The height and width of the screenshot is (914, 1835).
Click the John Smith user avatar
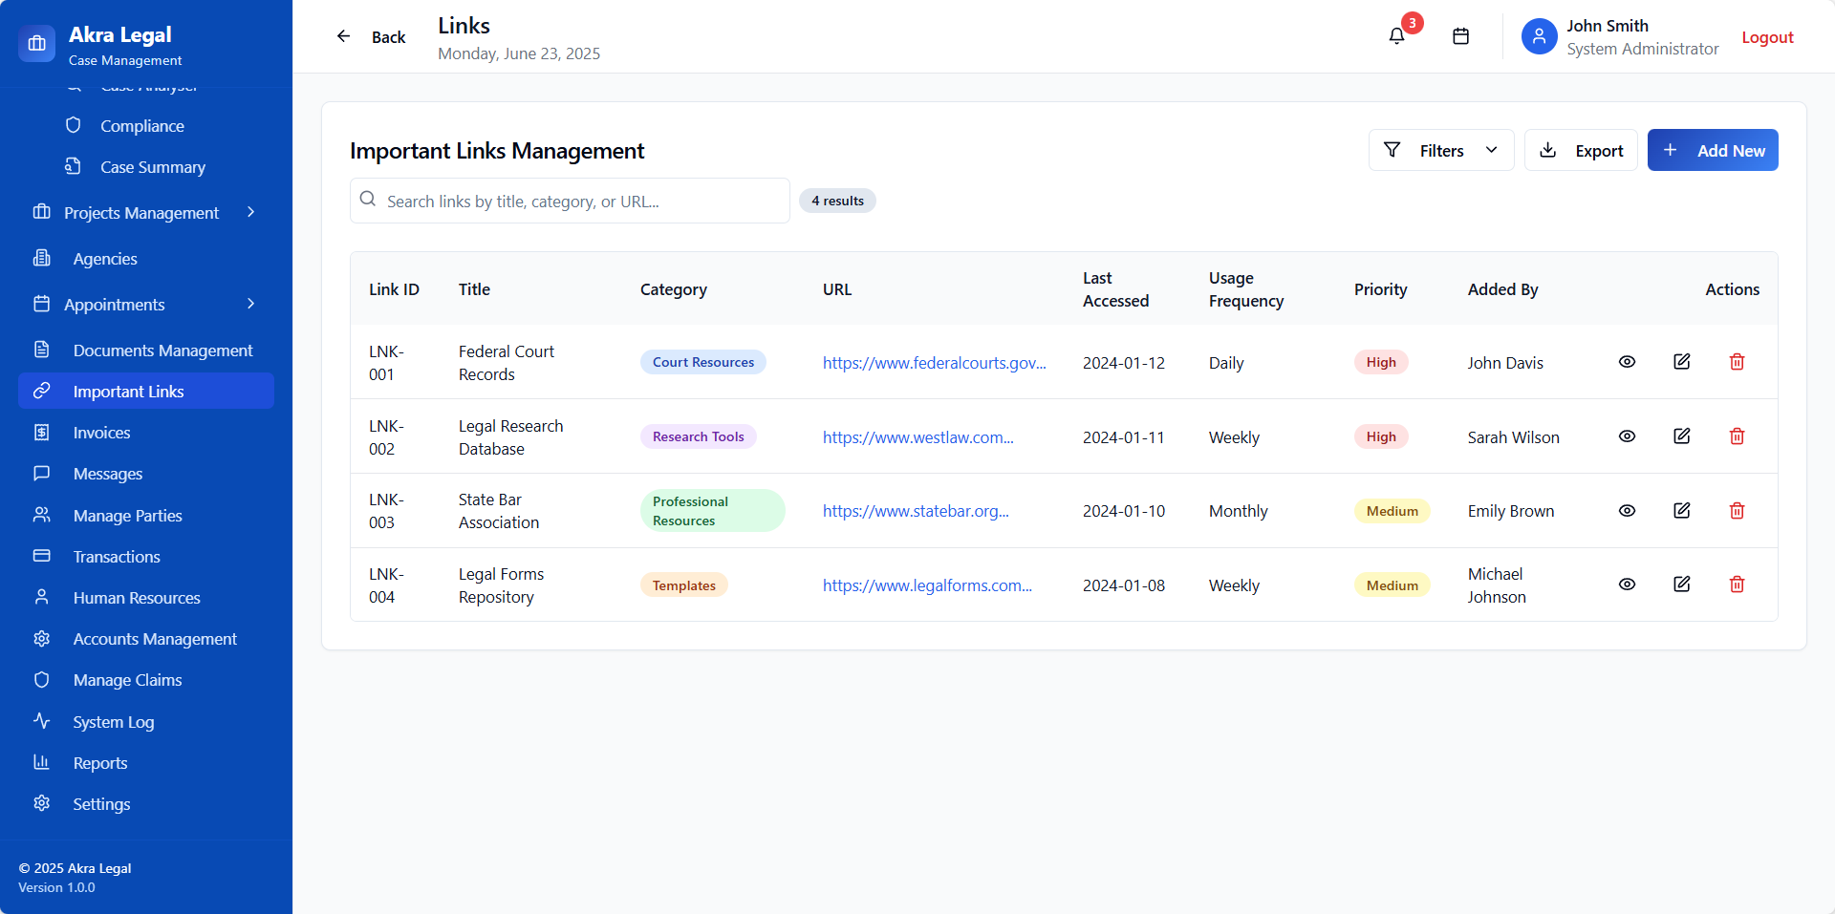coord(1539,36)
